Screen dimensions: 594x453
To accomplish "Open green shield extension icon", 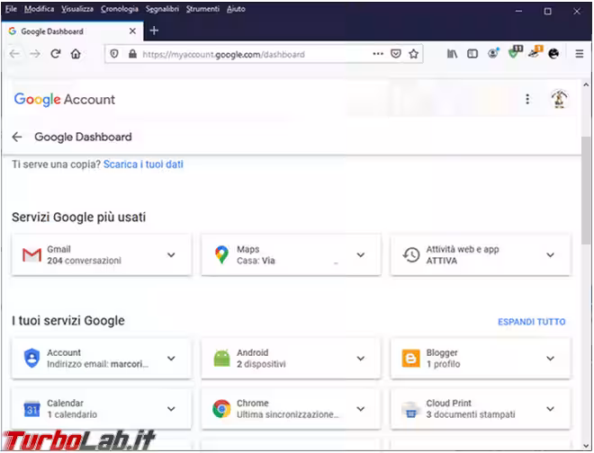I will (x=515, y=52).
